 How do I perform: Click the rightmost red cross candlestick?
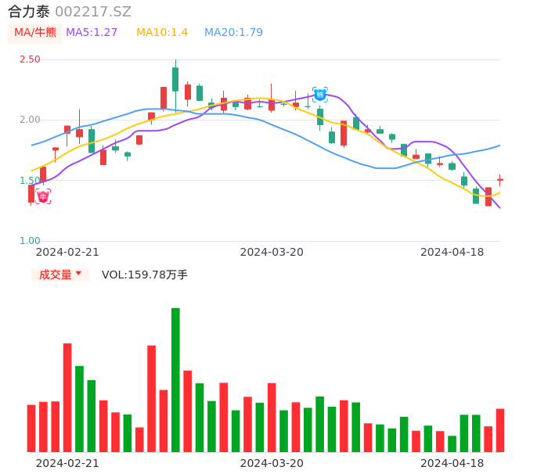click(500, 180)
